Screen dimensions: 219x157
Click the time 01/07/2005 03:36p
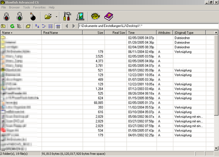click(141, 79)
